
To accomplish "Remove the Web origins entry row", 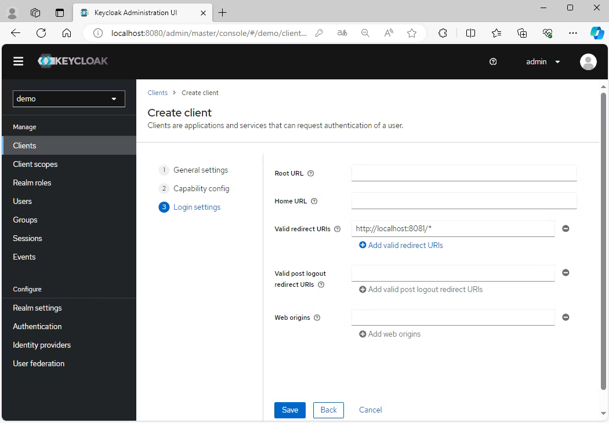I will (565, 317).
